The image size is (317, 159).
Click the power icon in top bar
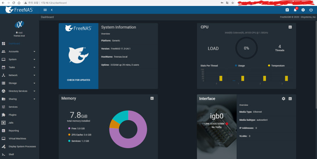pos(311,10)
